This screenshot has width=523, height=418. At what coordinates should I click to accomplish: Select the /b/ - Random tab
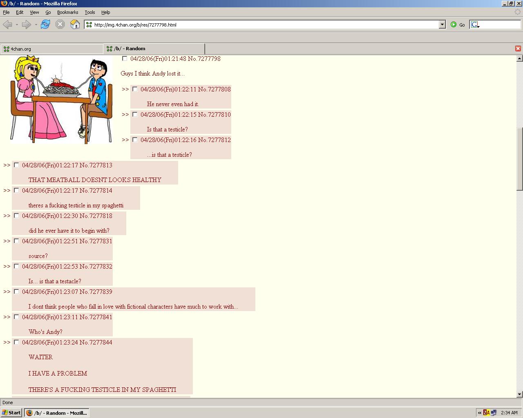click(x=154, y=49)
